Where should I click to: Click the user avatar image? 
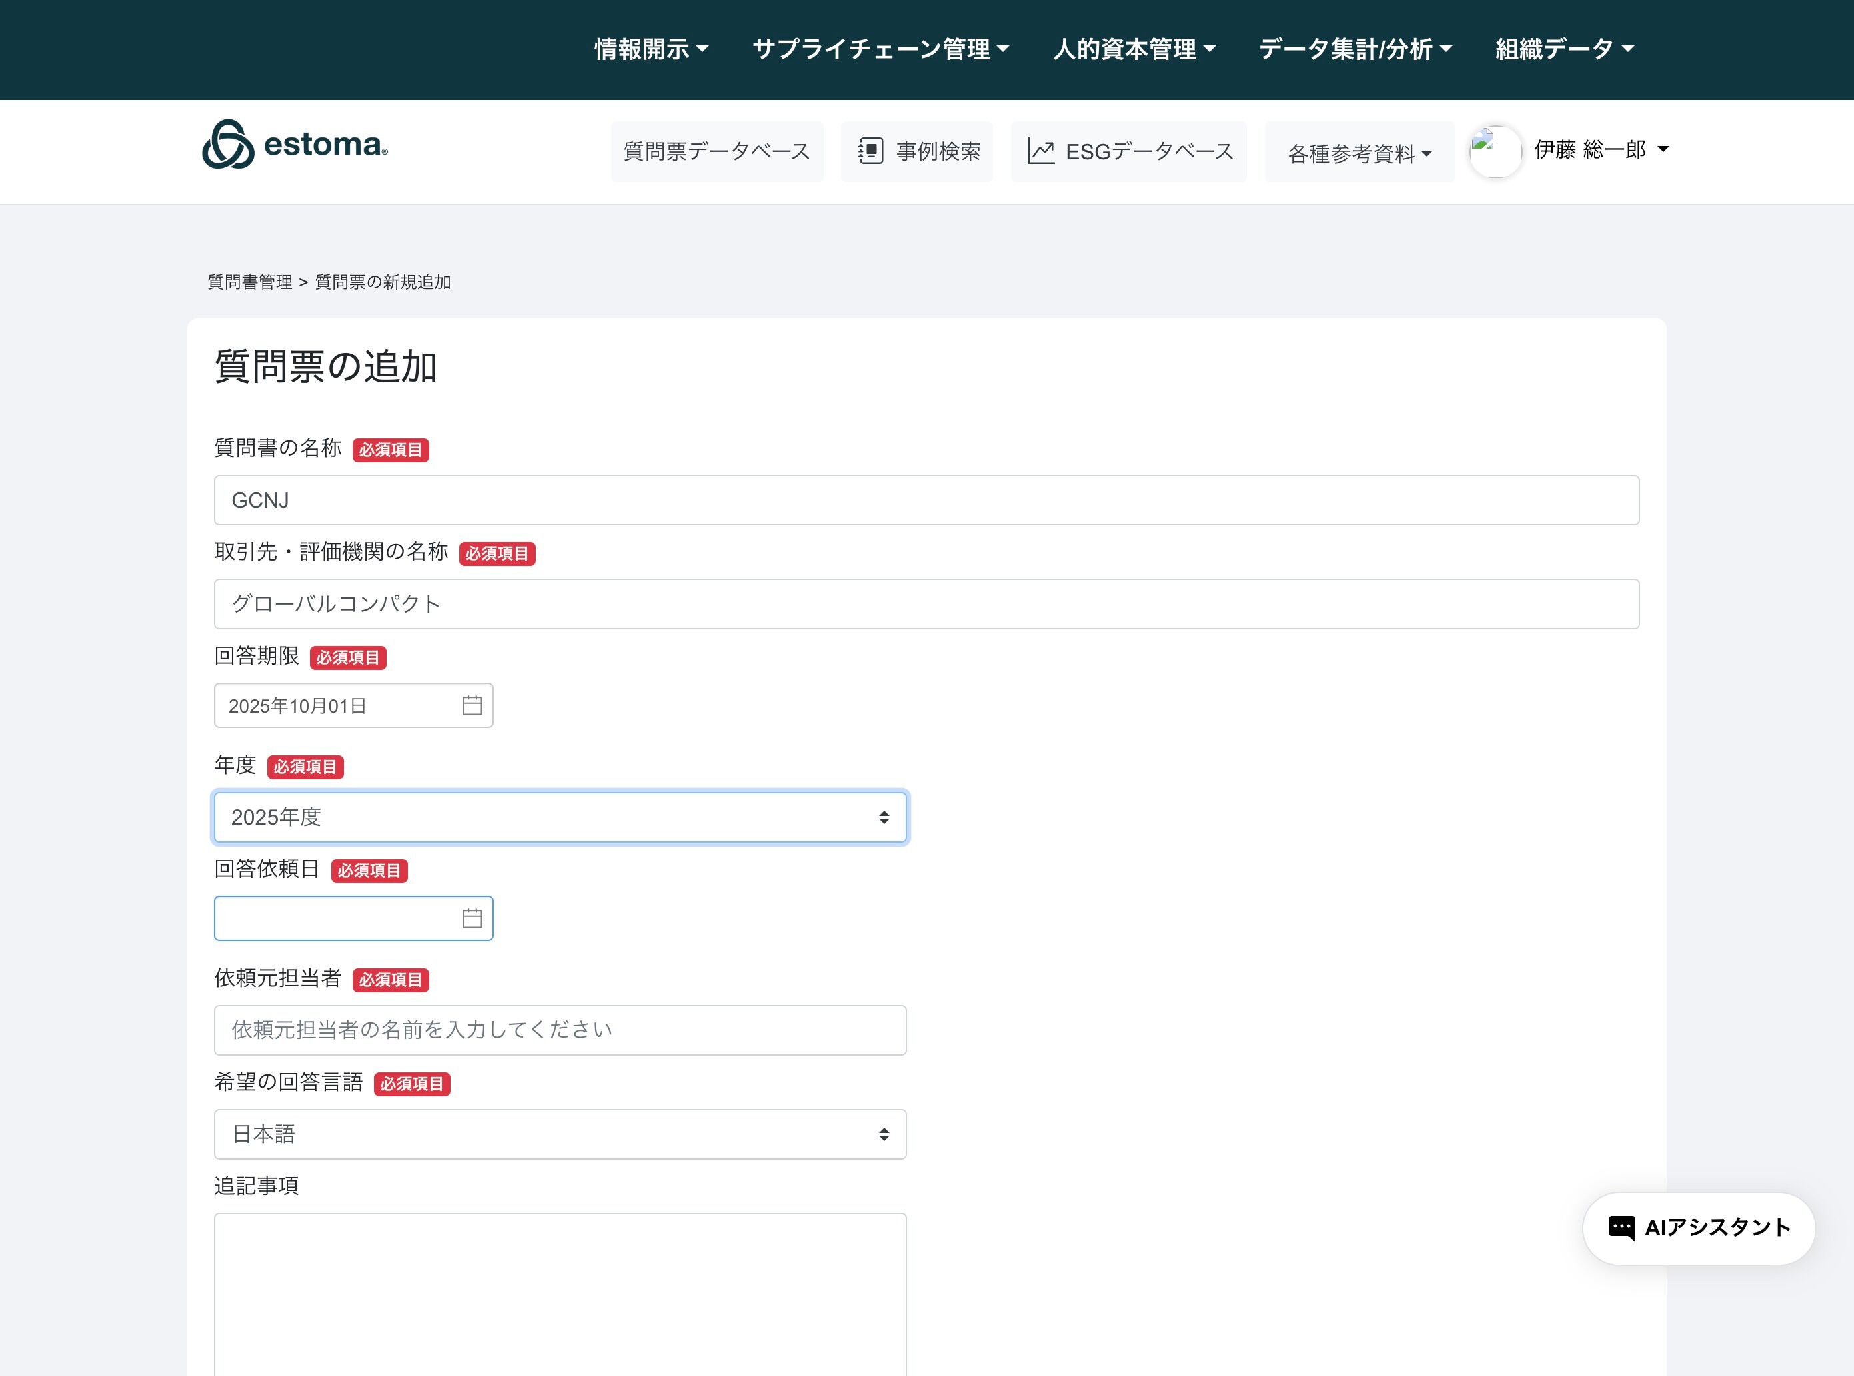click(1495, 151)
